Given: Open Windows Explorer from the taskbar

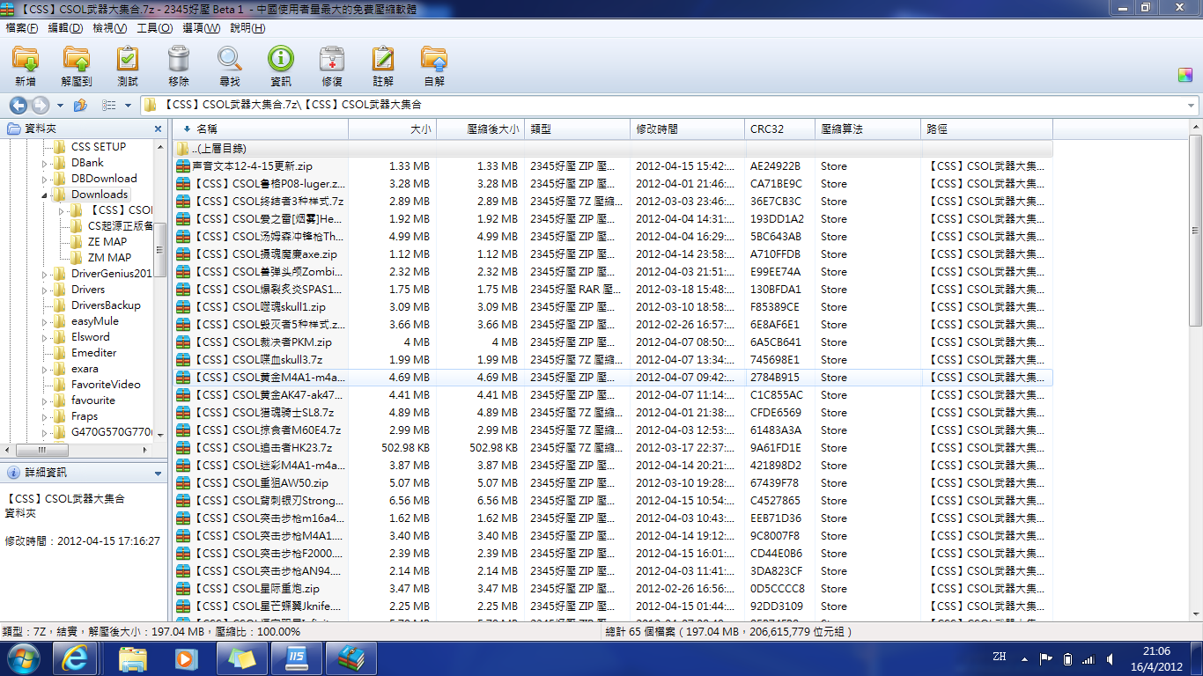Looking at the screenshot, I should [x=132, y=658].
